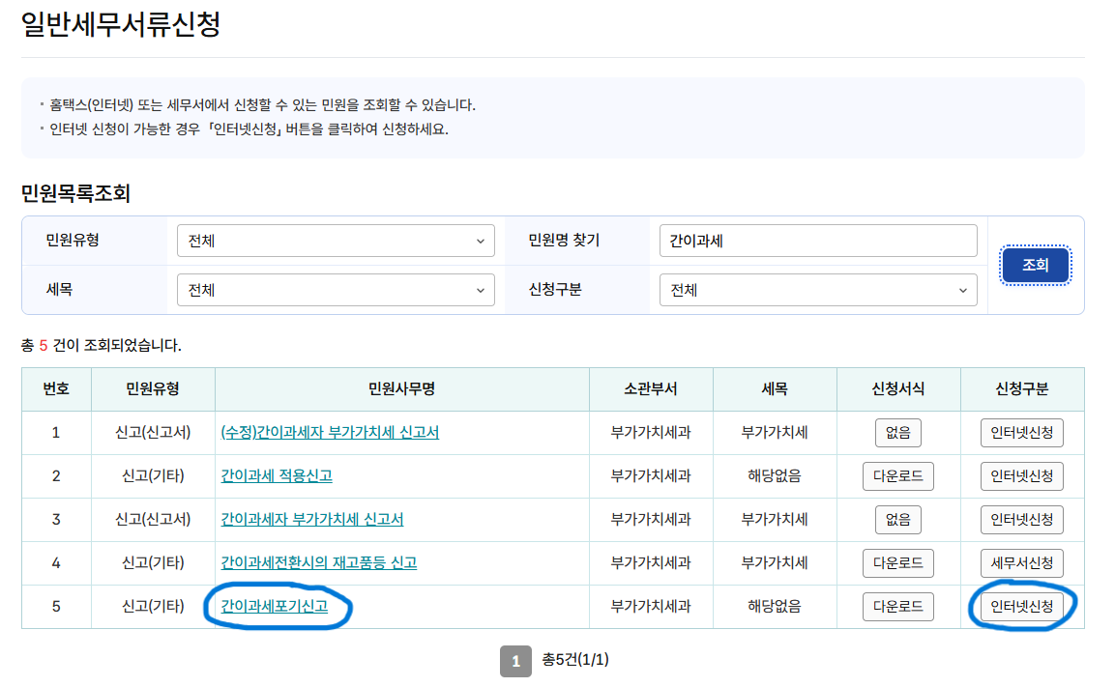Open the 세목 dropdown menu

coord(335,290)
